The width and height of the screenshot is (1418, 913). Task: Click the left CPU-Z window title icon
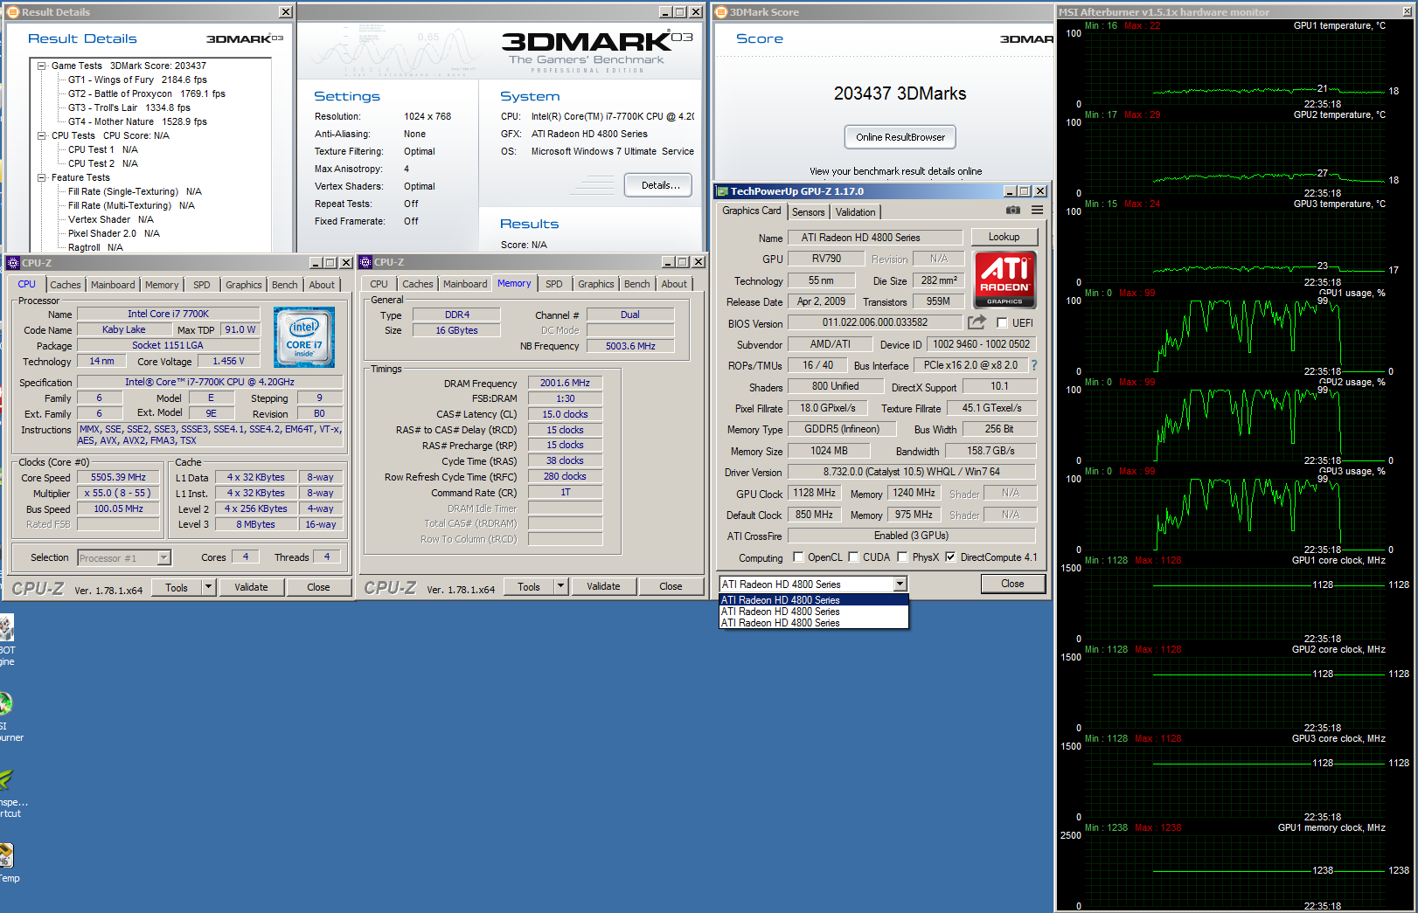(13, 262)
